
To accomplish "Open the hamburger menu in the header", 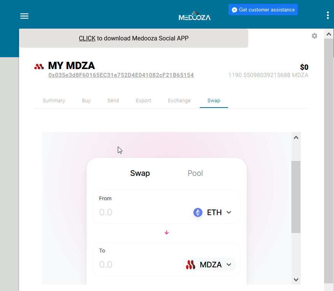I will click(x=24, y=16).
